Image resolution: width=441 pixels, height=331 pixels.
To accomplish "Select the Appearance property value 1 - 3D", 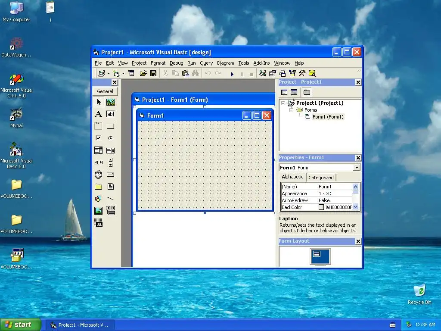I will coord(335,194).
